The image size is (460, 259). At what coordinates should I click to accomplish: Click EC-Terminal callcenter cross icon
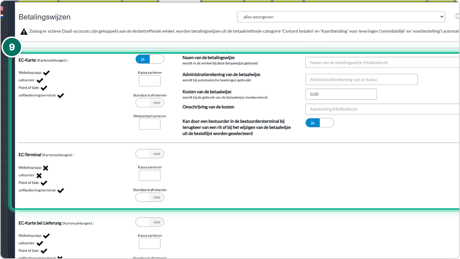[39, 176]
